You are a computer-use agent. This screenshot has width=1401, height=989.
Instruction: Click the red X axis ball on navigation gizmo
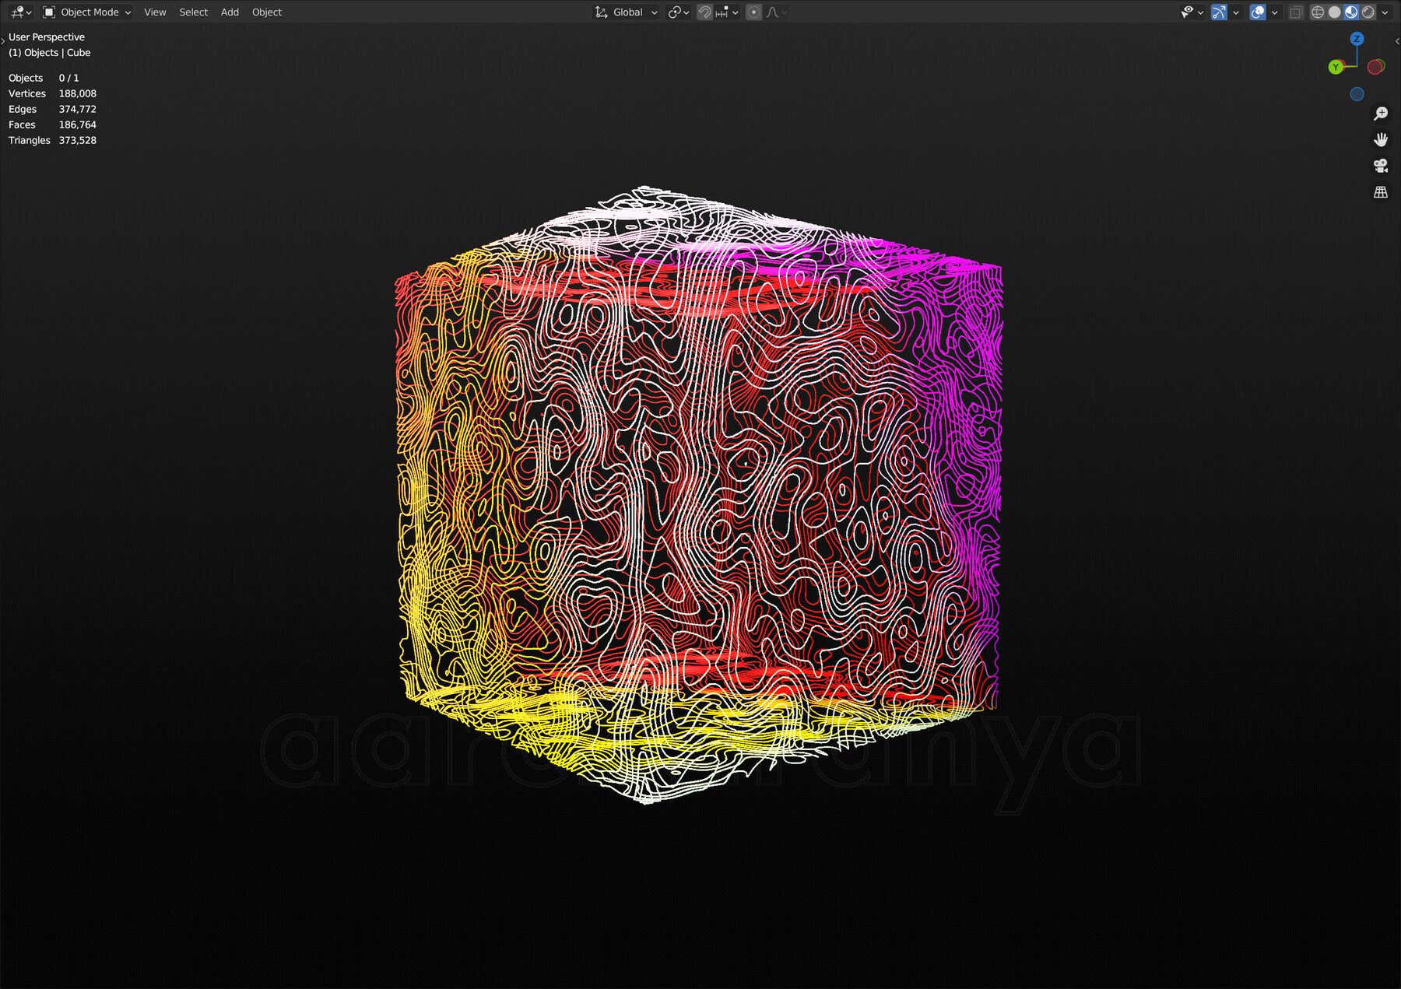[x=1375, y=67]
